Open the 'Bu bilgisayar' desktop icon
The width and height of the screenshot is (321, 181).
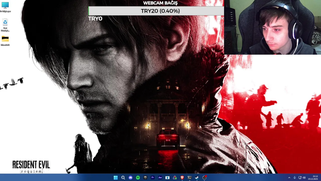point(5,7)
